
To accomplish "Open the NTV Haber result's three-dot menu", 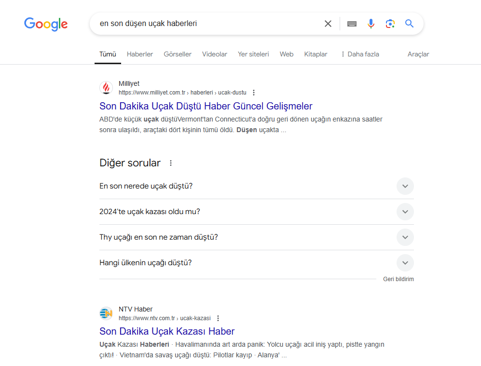I will click(x=218, y=318).
